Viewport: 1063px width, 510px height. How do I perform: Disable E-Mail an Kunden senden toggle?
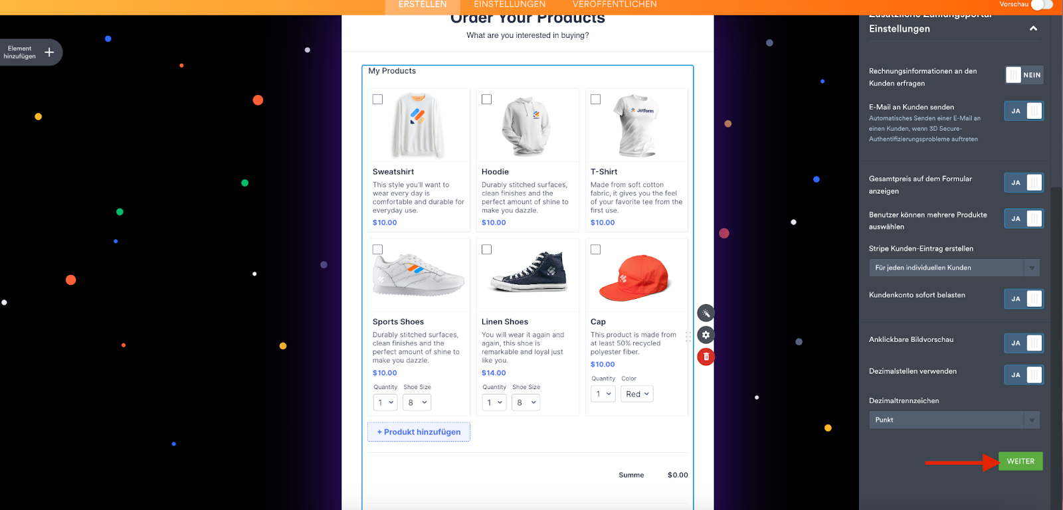(x=1024, y=111)
